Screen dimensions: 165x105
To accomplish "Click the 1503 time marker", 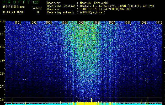I will point(49,23).
